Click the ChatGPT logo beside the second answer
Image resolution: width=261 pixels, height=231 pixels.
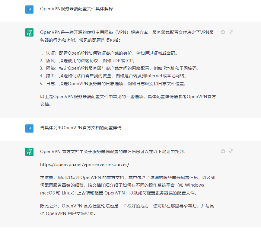click(29, 152)
